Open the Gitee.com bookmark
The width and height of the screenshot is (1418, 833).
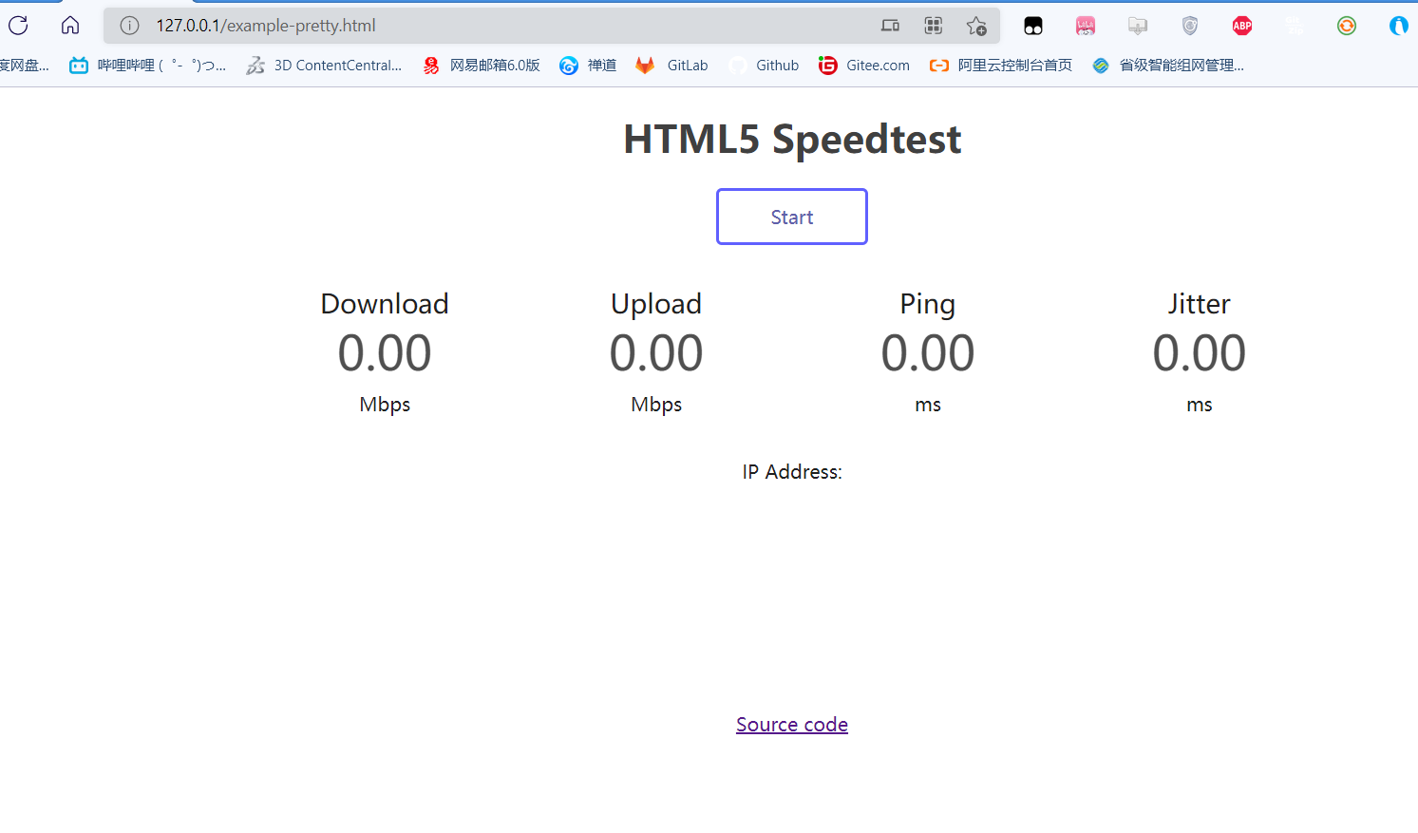(x=864, y=65)
